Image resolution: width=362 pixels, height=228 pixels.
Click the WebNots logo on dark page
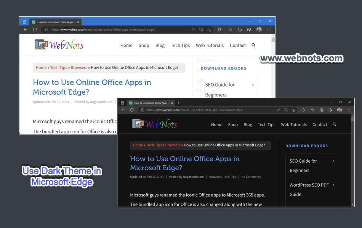coord(154,124)
